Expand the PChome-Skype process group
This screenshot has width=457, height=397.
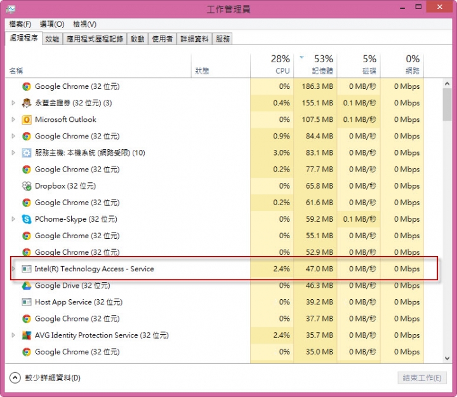point(13,219)
